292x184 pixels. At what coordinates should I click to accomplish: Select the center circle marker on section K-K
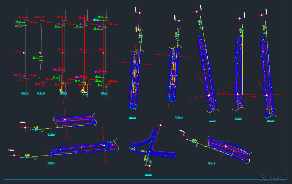pyautogui.click(x=103, y=53)
